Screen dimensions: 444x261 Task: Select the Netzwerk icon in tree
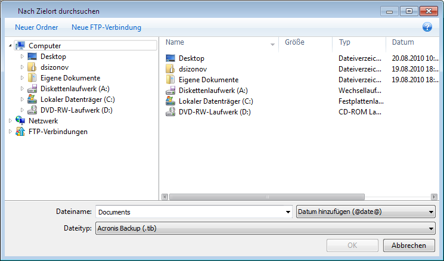pyautogui.click(x=20, y=120)
